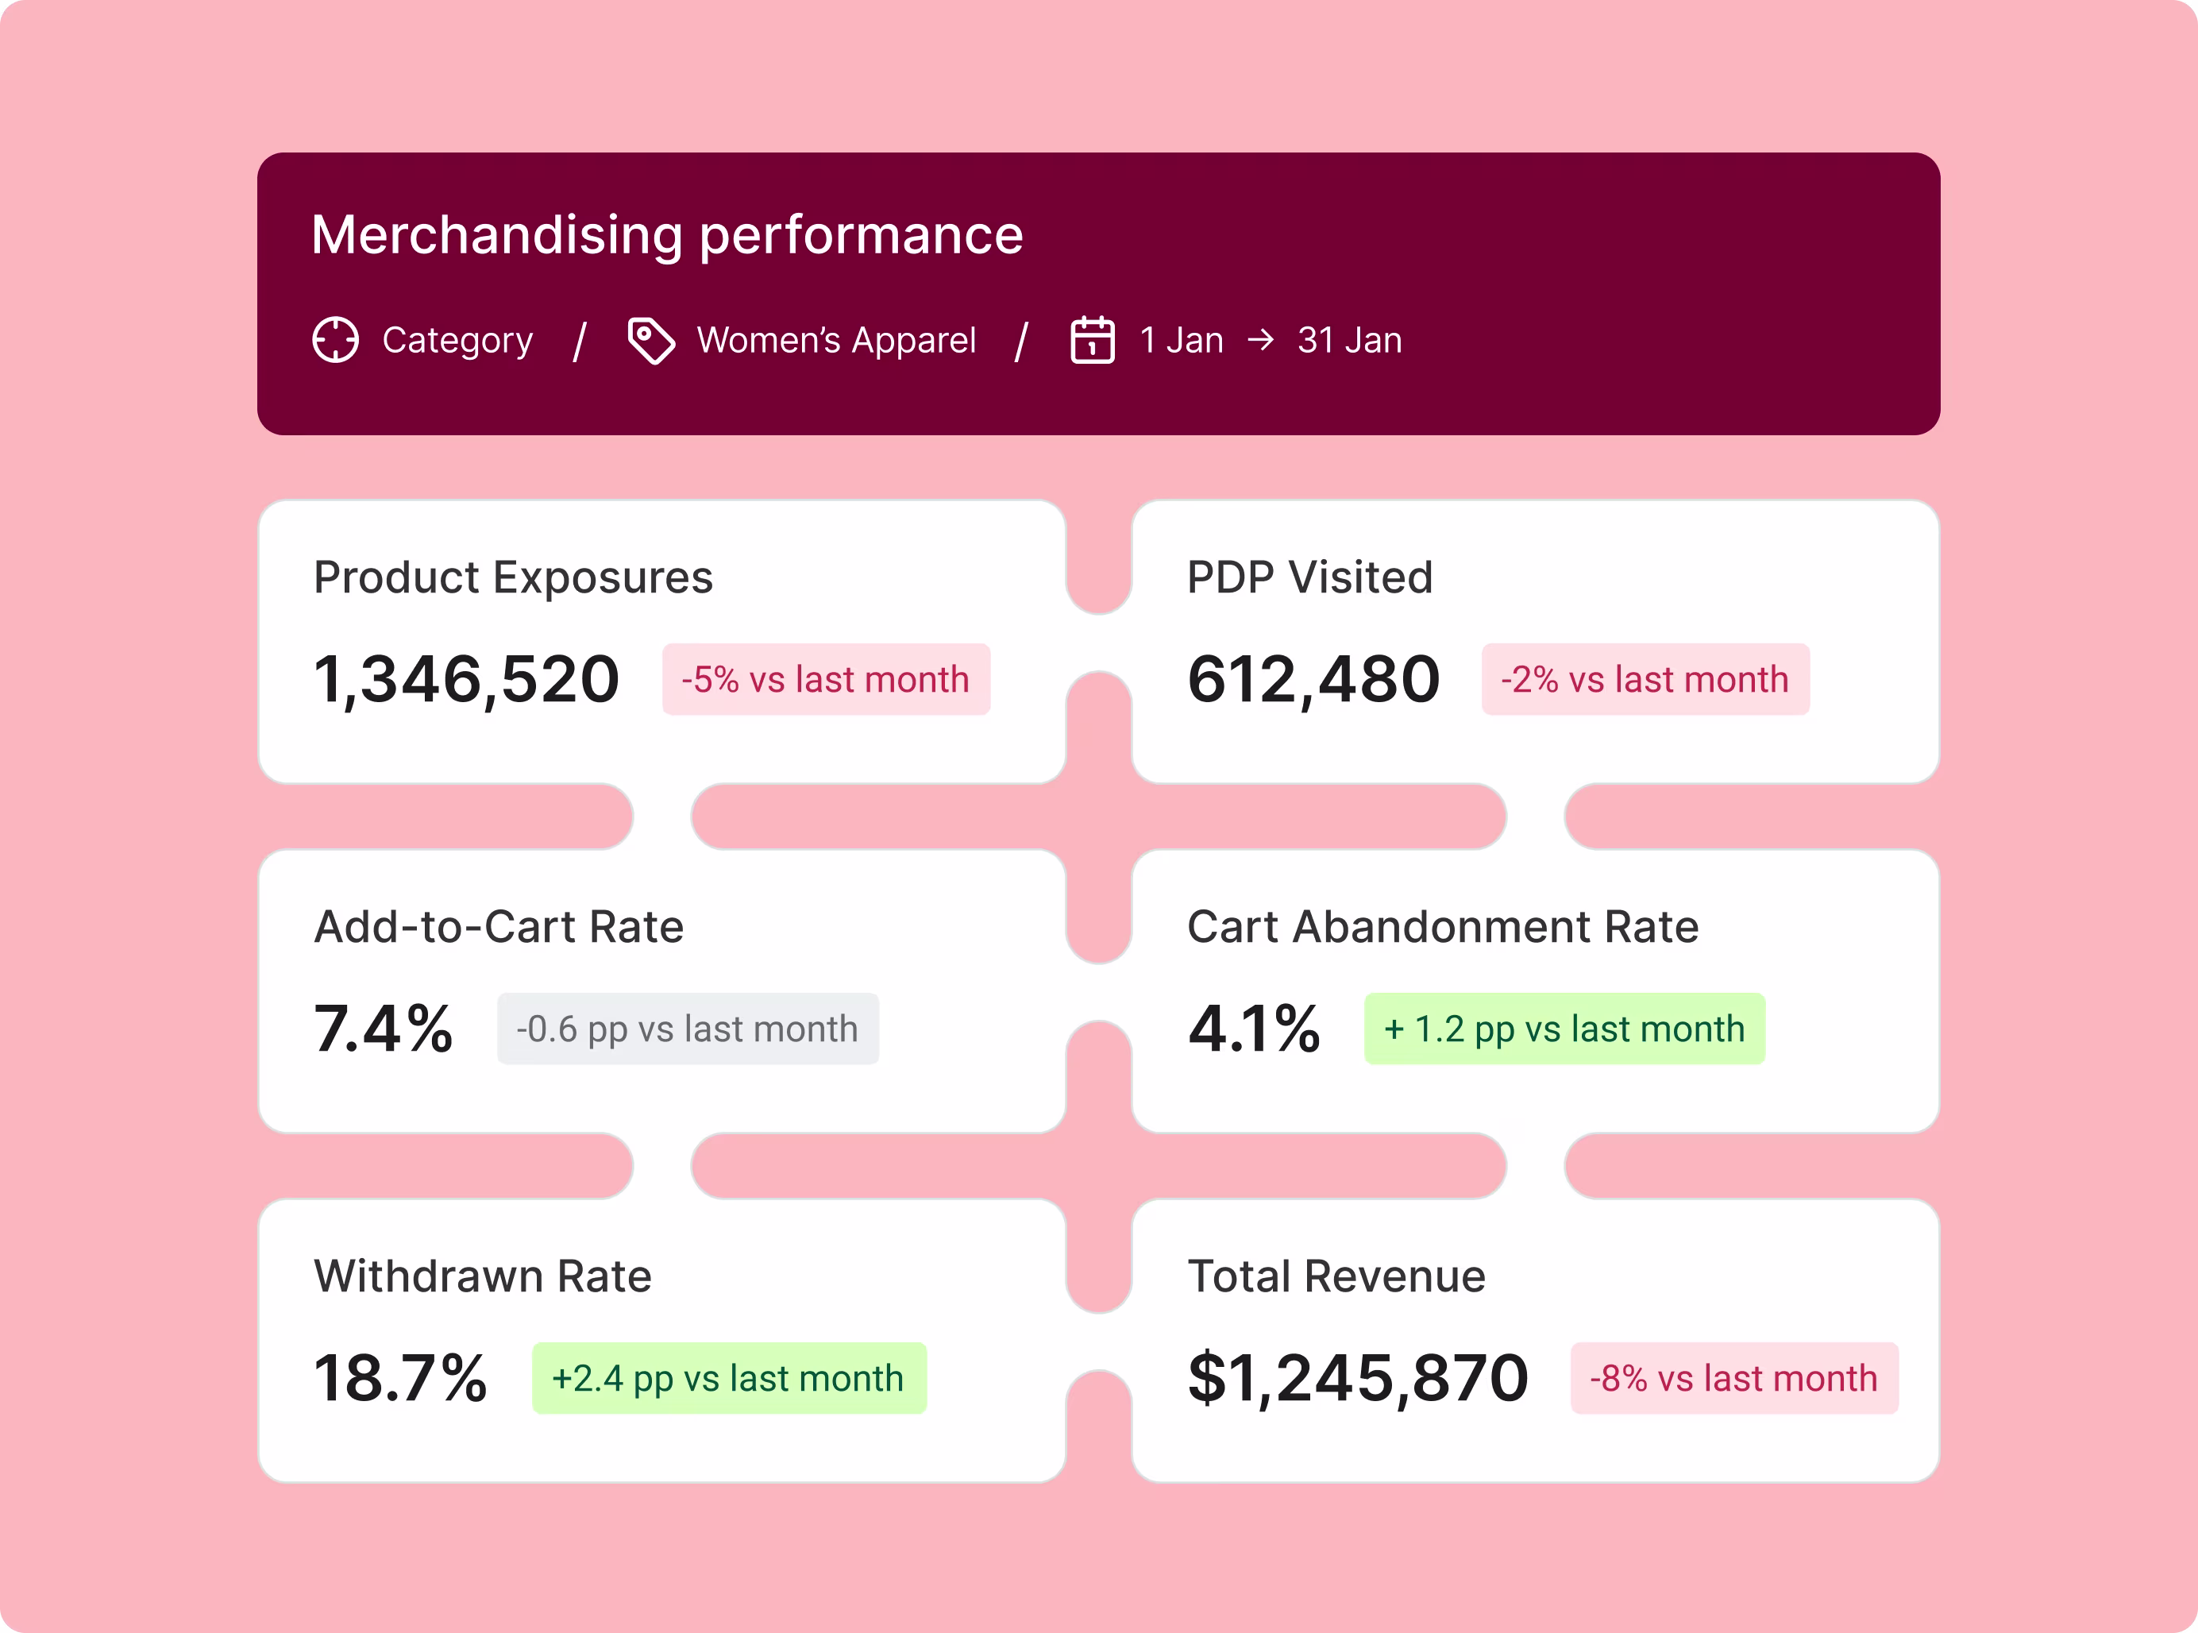Open the Cart Abandonment Rate title
This screenshot has height=1633, width=2198.
point(1442,927)
